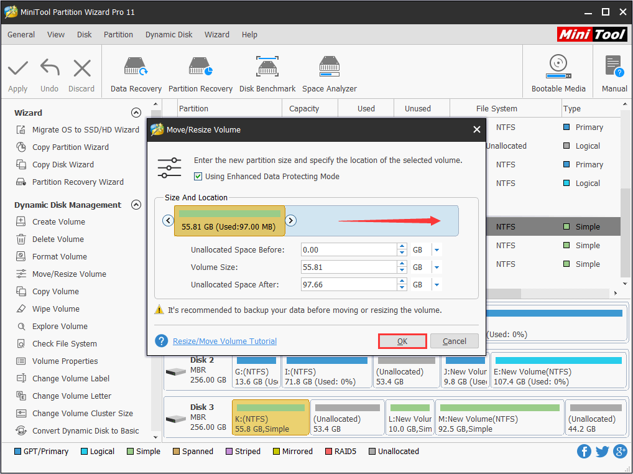Click the Volume Size input field

click(x=349, y=267)
